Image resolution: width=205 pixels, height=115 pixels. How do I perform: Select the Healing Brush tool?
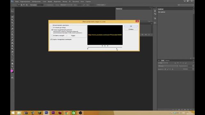[12, 29]
